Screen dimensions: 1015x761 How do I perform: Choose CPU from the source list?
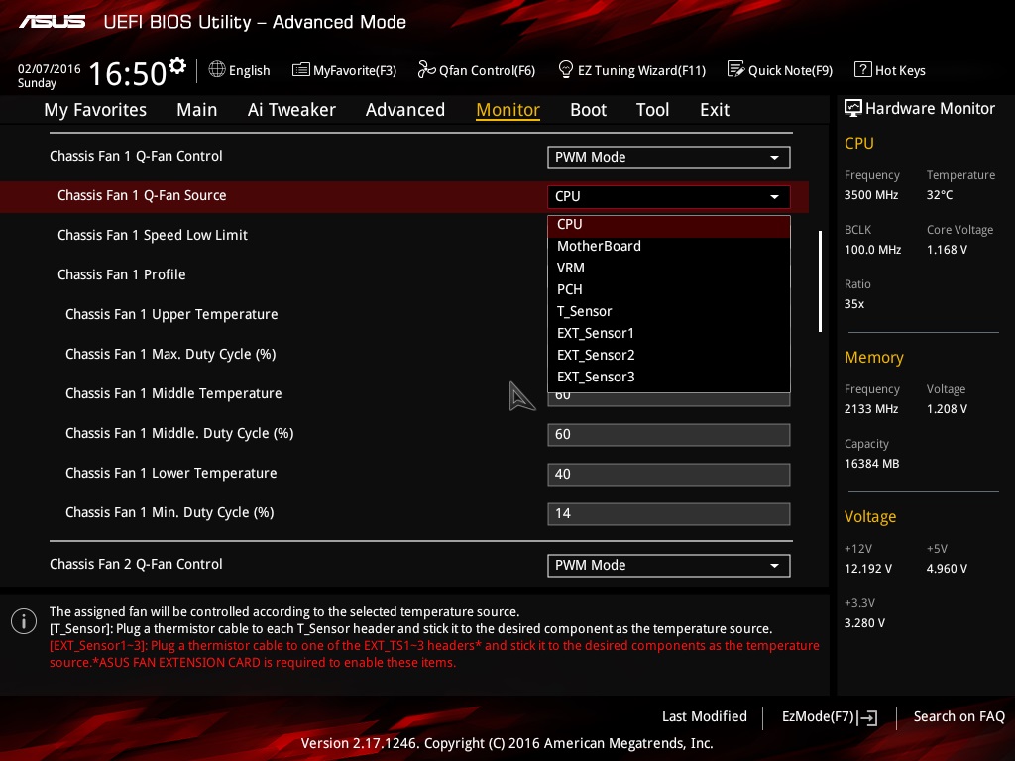point(669,225)
